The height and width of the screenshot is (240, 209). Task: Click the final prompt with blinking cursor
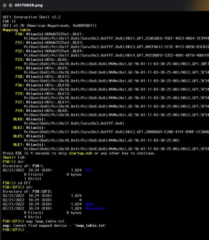pyautogui.click(x=15, y=230)
